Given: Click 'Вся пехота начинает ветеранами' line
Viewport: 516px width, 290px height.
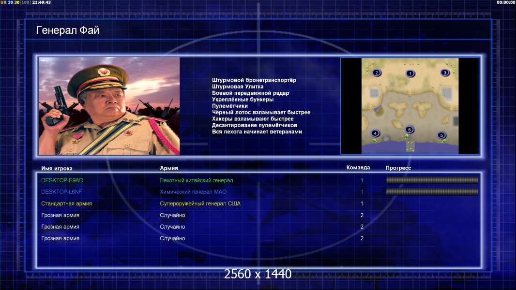Looking at the screenshot, I should (257, 131).
